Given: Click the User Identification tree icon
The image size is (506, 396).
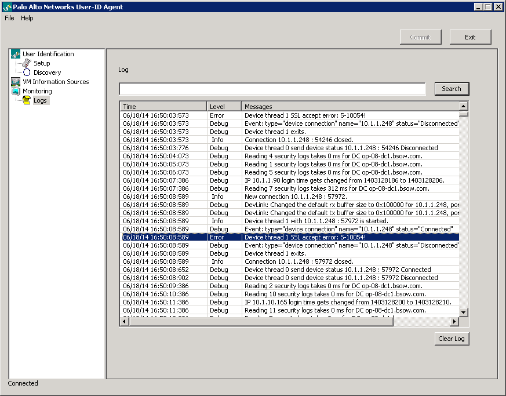Looking at the screenshot, I should (15, 54).
